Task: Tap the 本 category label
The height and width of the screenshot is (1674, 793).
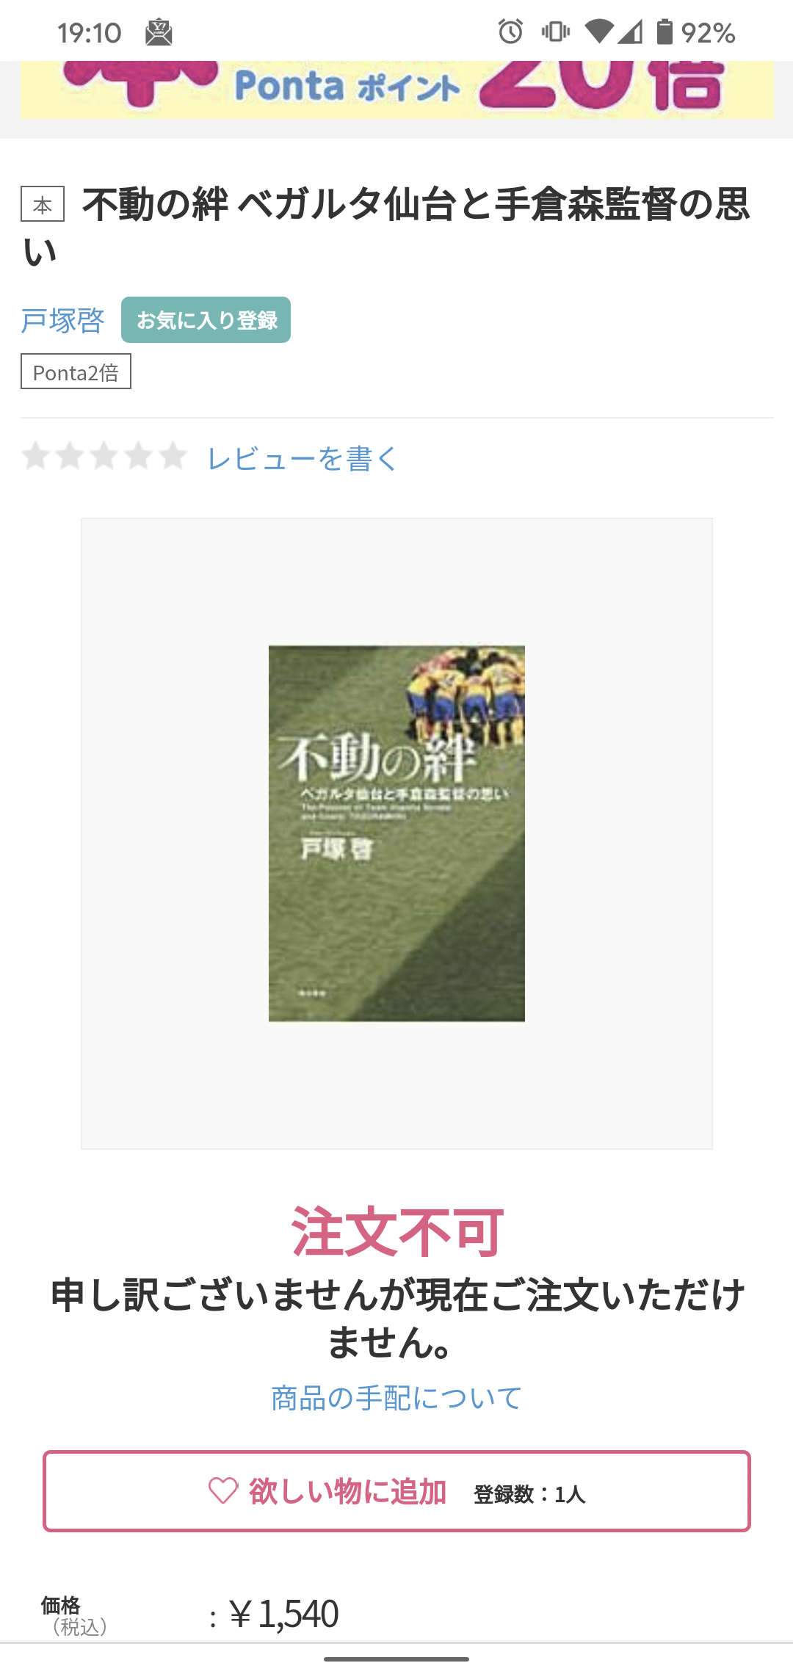Action: point(43,205)
